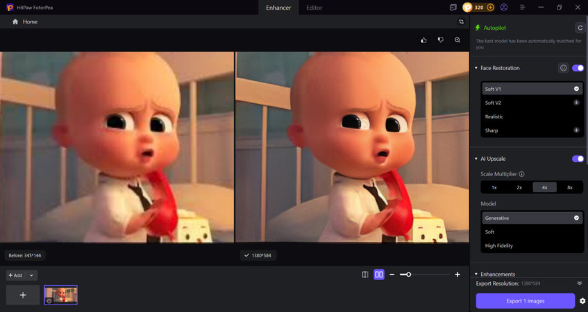Click the crop tool icon

tap(461, 21)
